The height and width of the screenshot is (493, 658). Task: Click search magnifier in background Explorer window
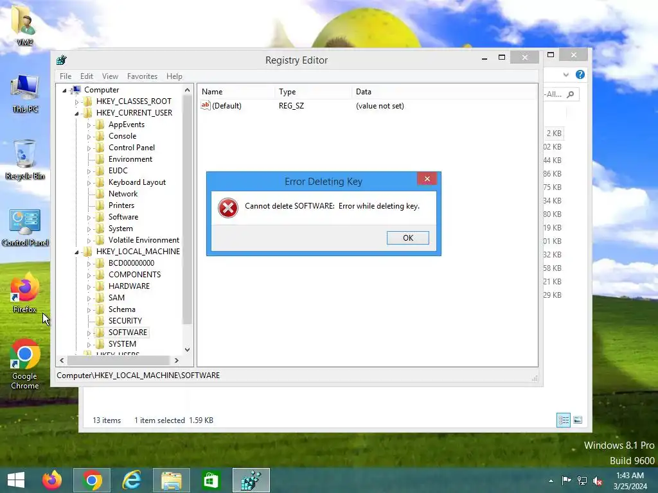(x=571, y=94)
